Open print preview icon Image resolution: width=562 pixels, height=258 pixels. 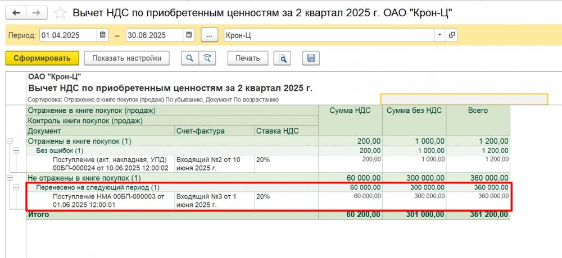282,58
